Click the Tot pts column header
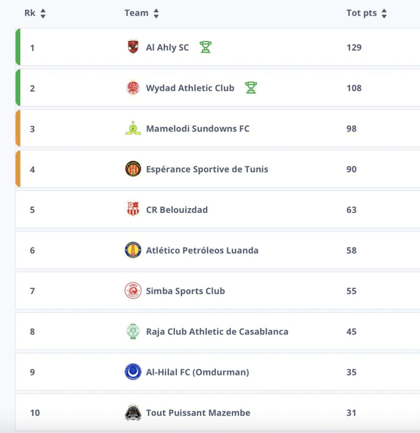420x433 pixels. pos(361,13)
